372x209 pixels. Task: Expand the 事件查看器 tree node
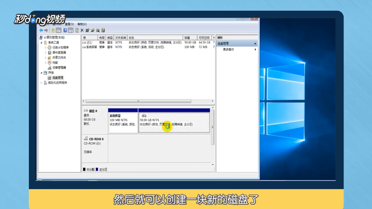[46, 52]
